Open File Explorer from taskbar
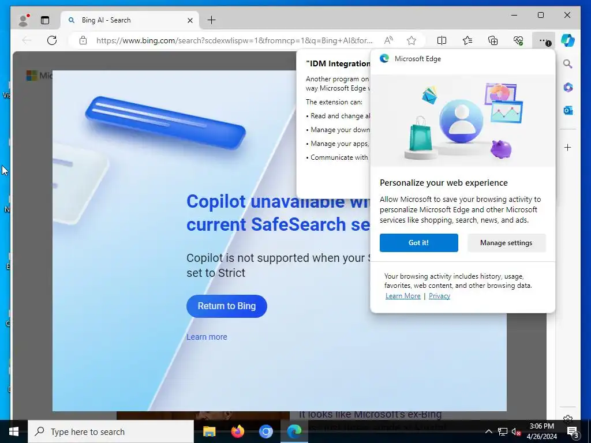The image size is (591, 443). [209, 431]
